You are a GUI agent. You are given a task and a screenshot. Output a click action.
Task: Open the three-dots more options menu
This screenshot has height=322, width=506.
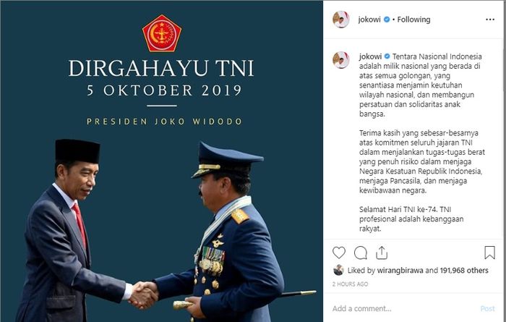[x=490, y=20]
